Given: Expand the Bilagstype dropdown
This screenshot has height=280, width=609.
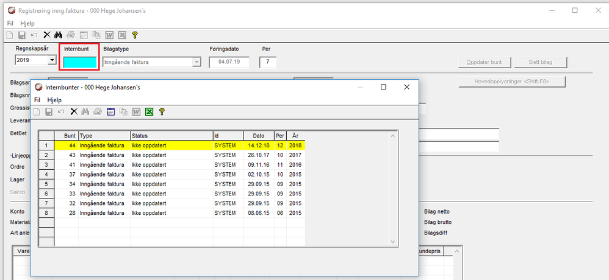Looking at the screenshot, I should (x=196, y=62).
